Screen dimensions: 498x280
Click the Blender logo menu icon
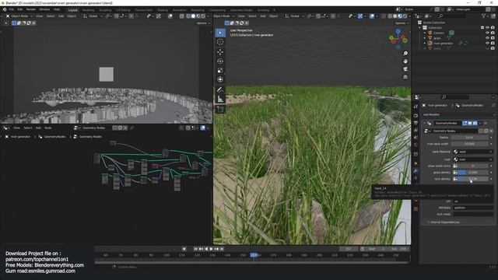coord(4,9)
